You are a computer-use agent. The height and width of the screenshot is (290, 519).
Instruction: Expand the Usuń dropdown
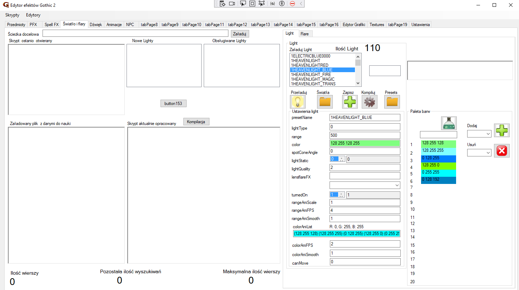(479, 152)
